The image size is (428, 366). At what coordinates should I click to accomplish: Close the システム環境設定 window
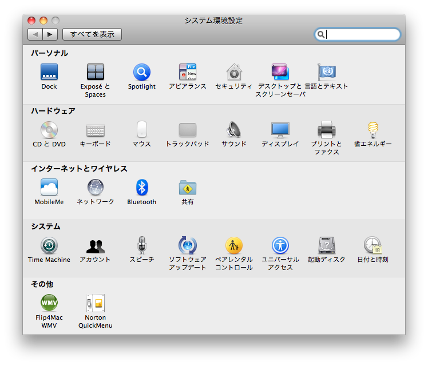pos(31,21)
